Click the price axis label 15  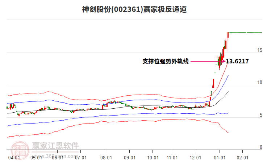click(260, 50)
